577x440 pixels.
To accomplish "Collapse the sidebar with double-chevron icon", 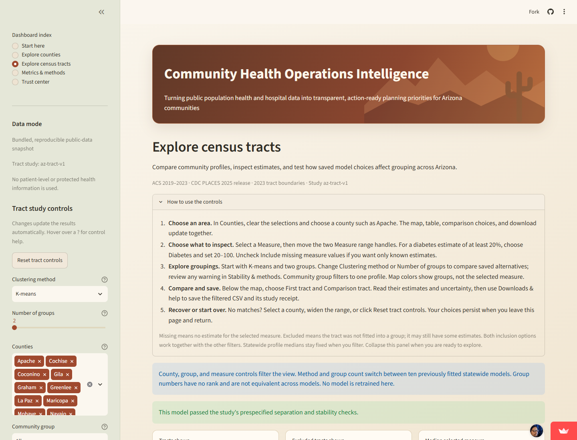I will coord(101,12).
